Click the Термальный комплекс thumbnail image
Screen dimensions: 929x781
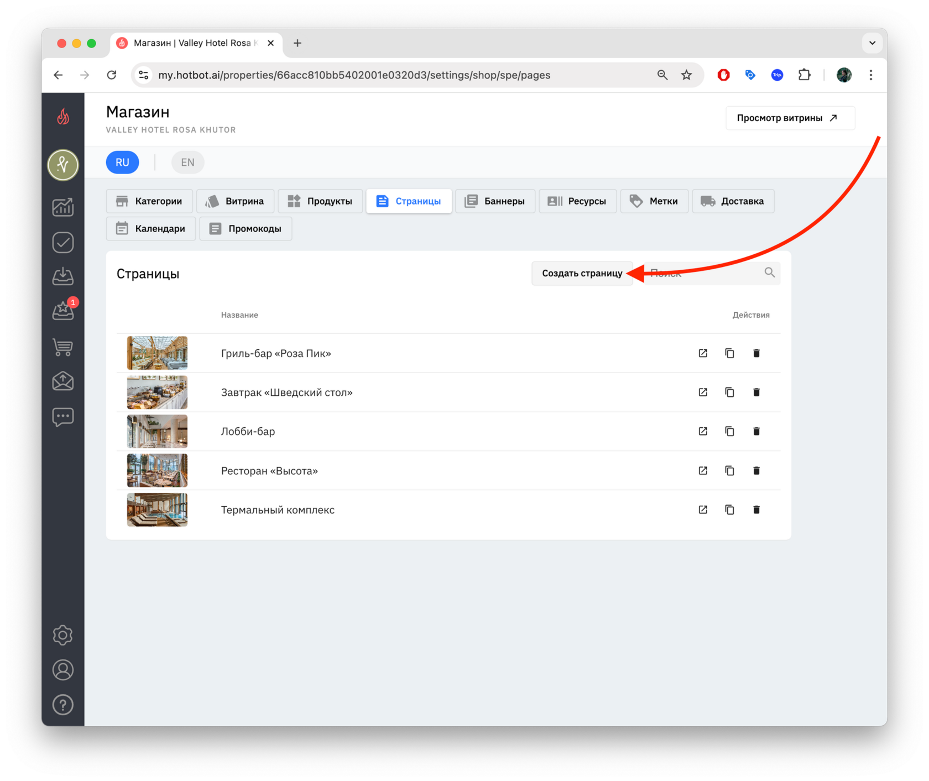[157, 510]
